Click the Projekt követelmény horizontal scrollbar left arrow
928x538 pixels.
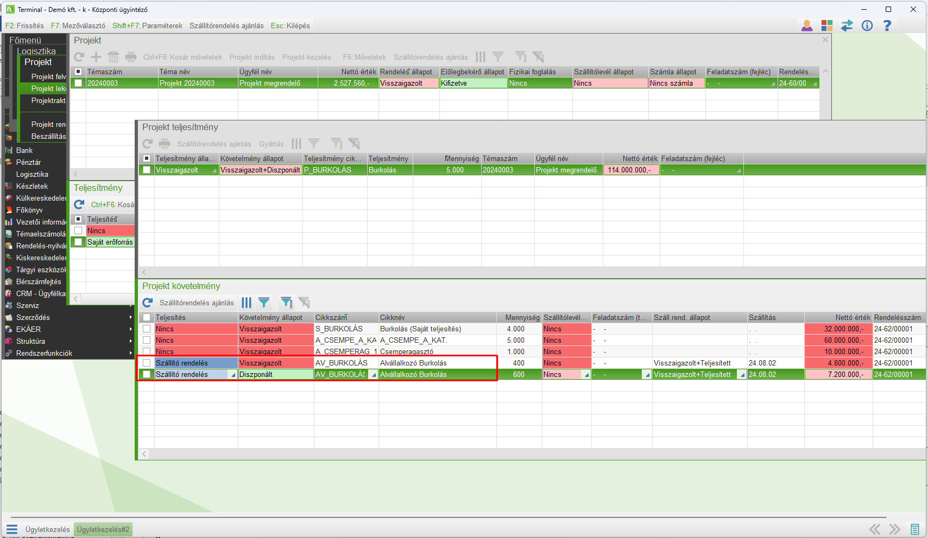(x=144, y=453)
